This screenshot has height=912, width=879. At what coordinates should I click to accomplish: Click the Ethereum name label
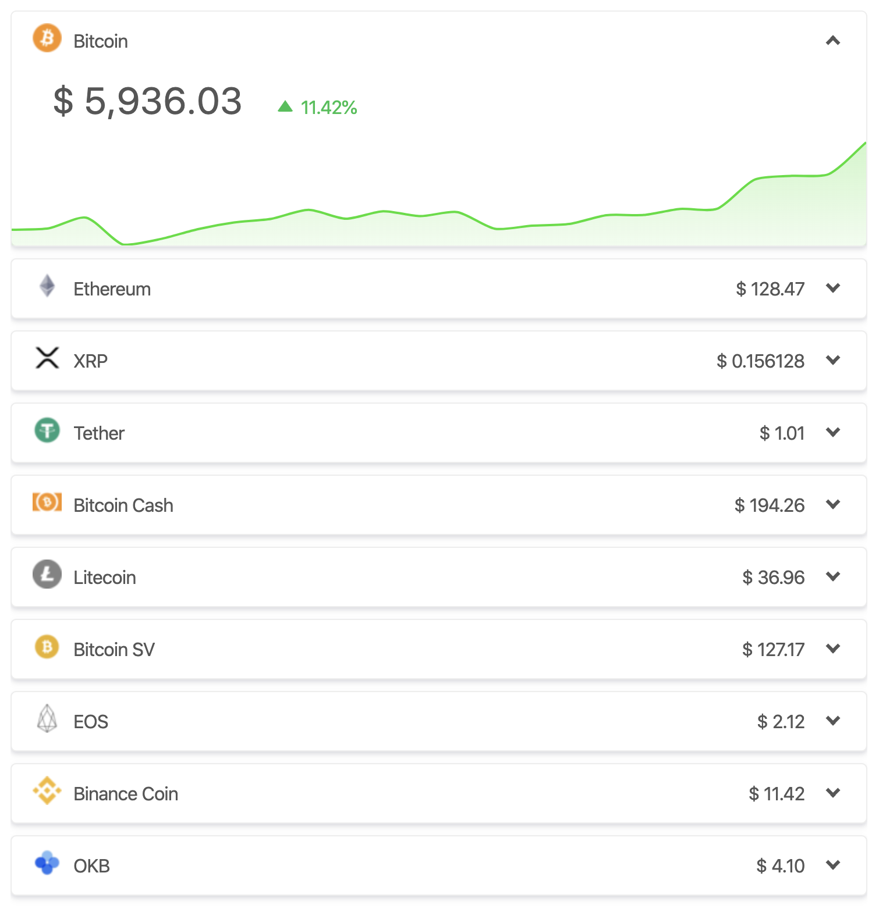point(112,289)
